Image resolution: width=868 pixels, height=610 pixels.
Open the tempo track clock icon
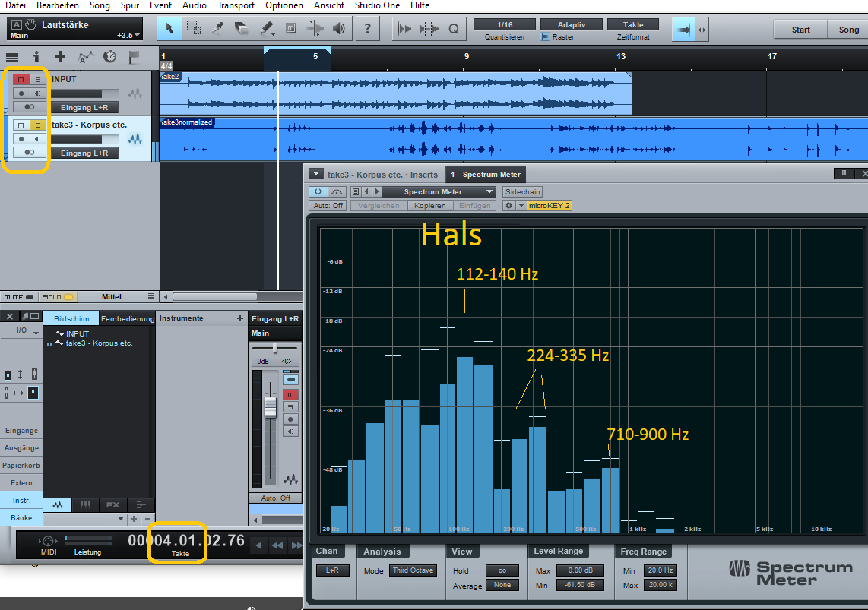pyautogui.click(x=109, y=57)
